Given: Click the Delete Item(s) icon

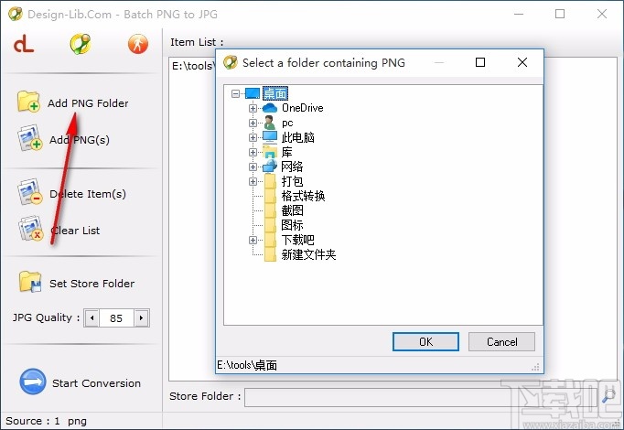Looking at the screenshot, I should pos(30,192).
